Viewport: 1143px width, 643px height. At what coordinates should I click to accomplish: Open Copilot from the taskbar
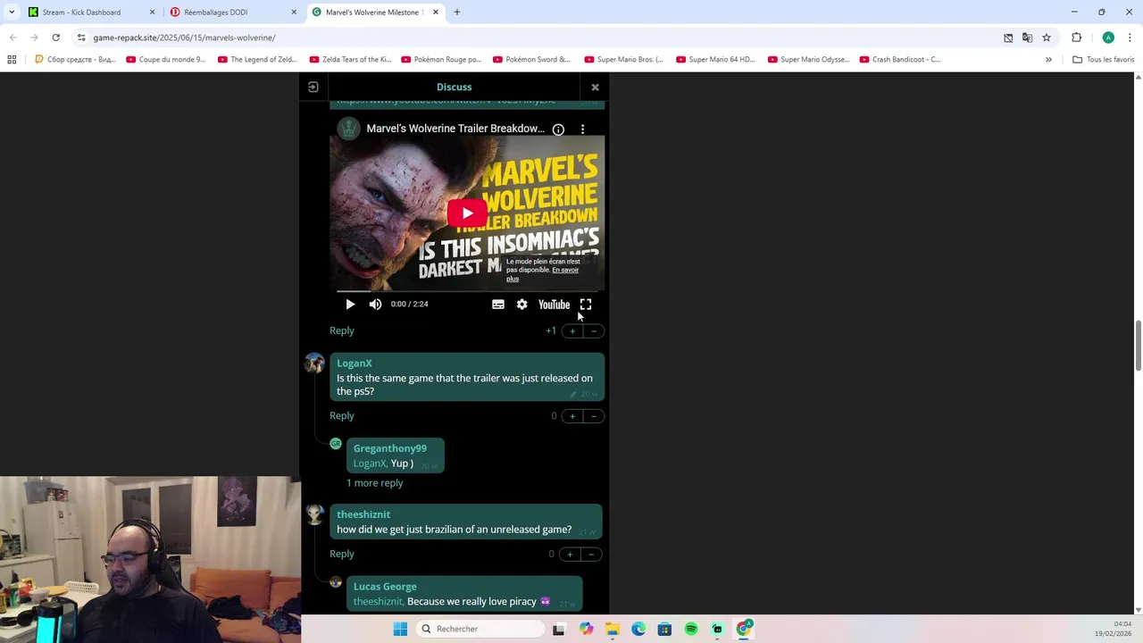pyautogui.click(x=586, y=629)
